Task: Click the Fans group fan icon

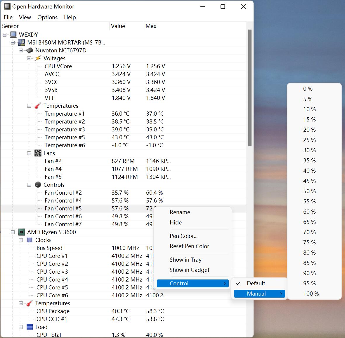Action: [x=38, y=153]
